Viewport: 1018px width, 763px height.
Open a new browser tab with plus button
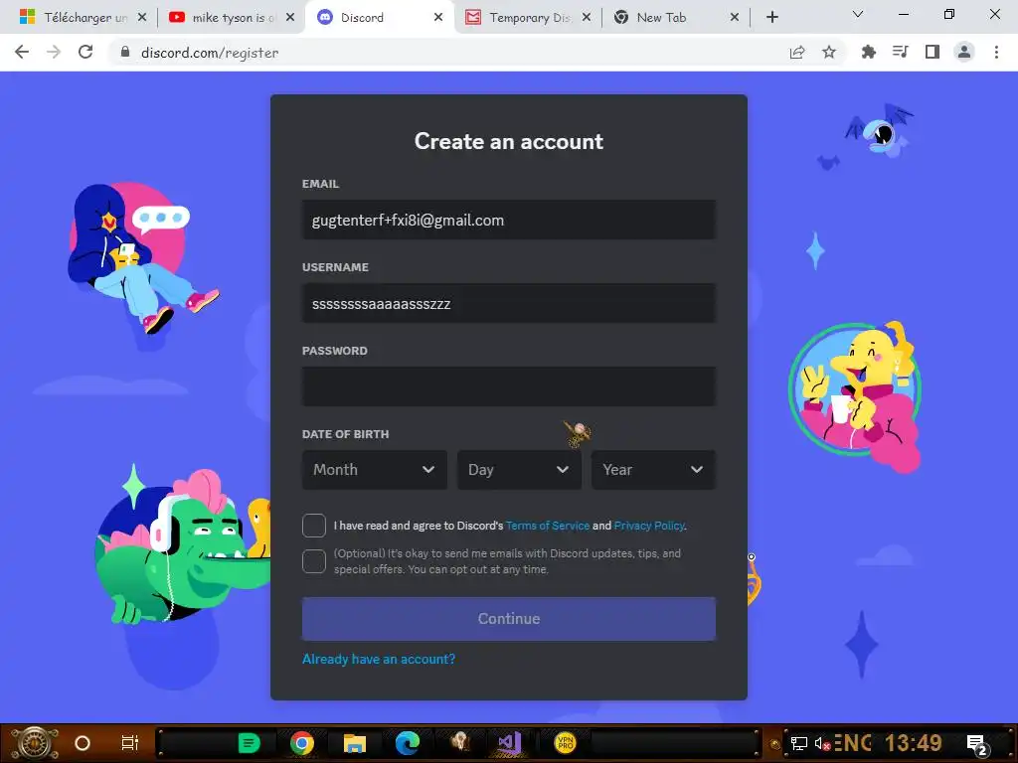771,18
